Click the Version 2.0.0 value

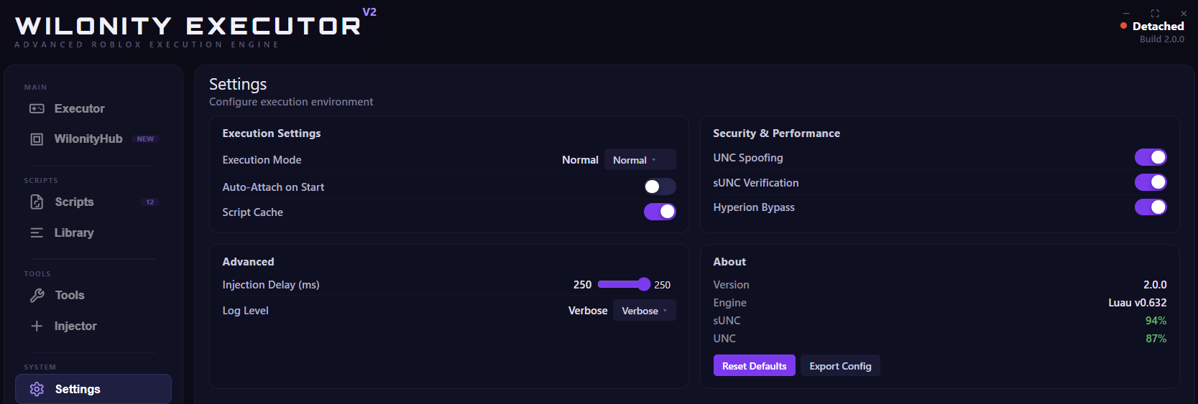coord(1155,285)
